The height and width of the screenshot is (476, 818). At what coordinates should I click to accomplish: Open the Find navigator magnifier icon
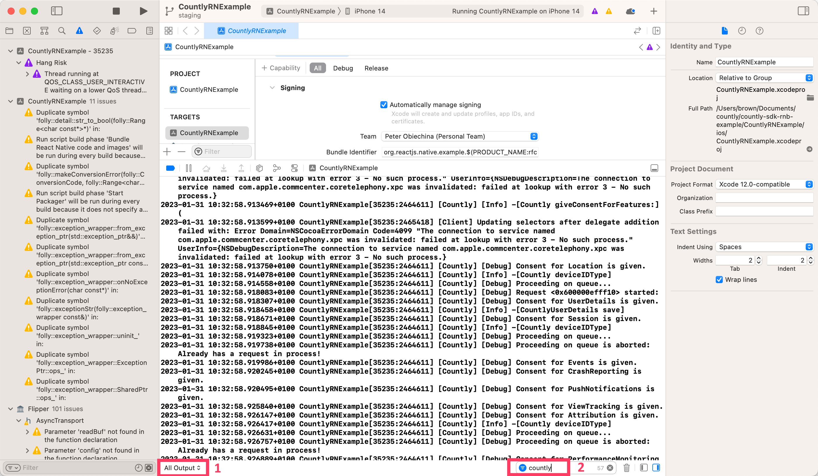click(x=62, y=31)
